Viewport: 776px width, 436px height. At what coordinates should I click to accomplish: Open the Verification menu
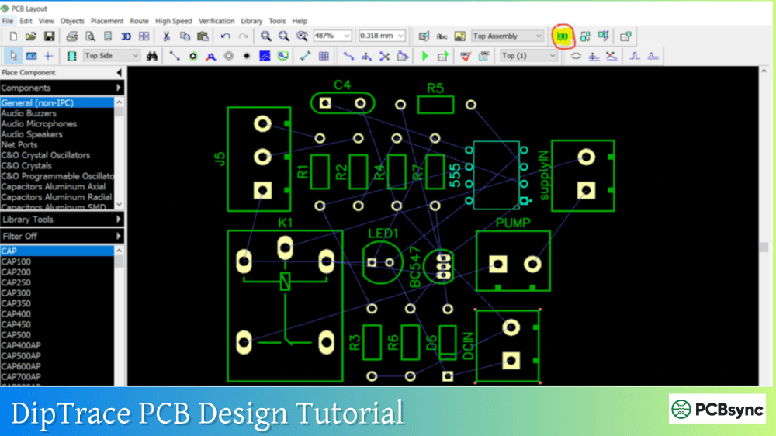(x=217, y=21)
